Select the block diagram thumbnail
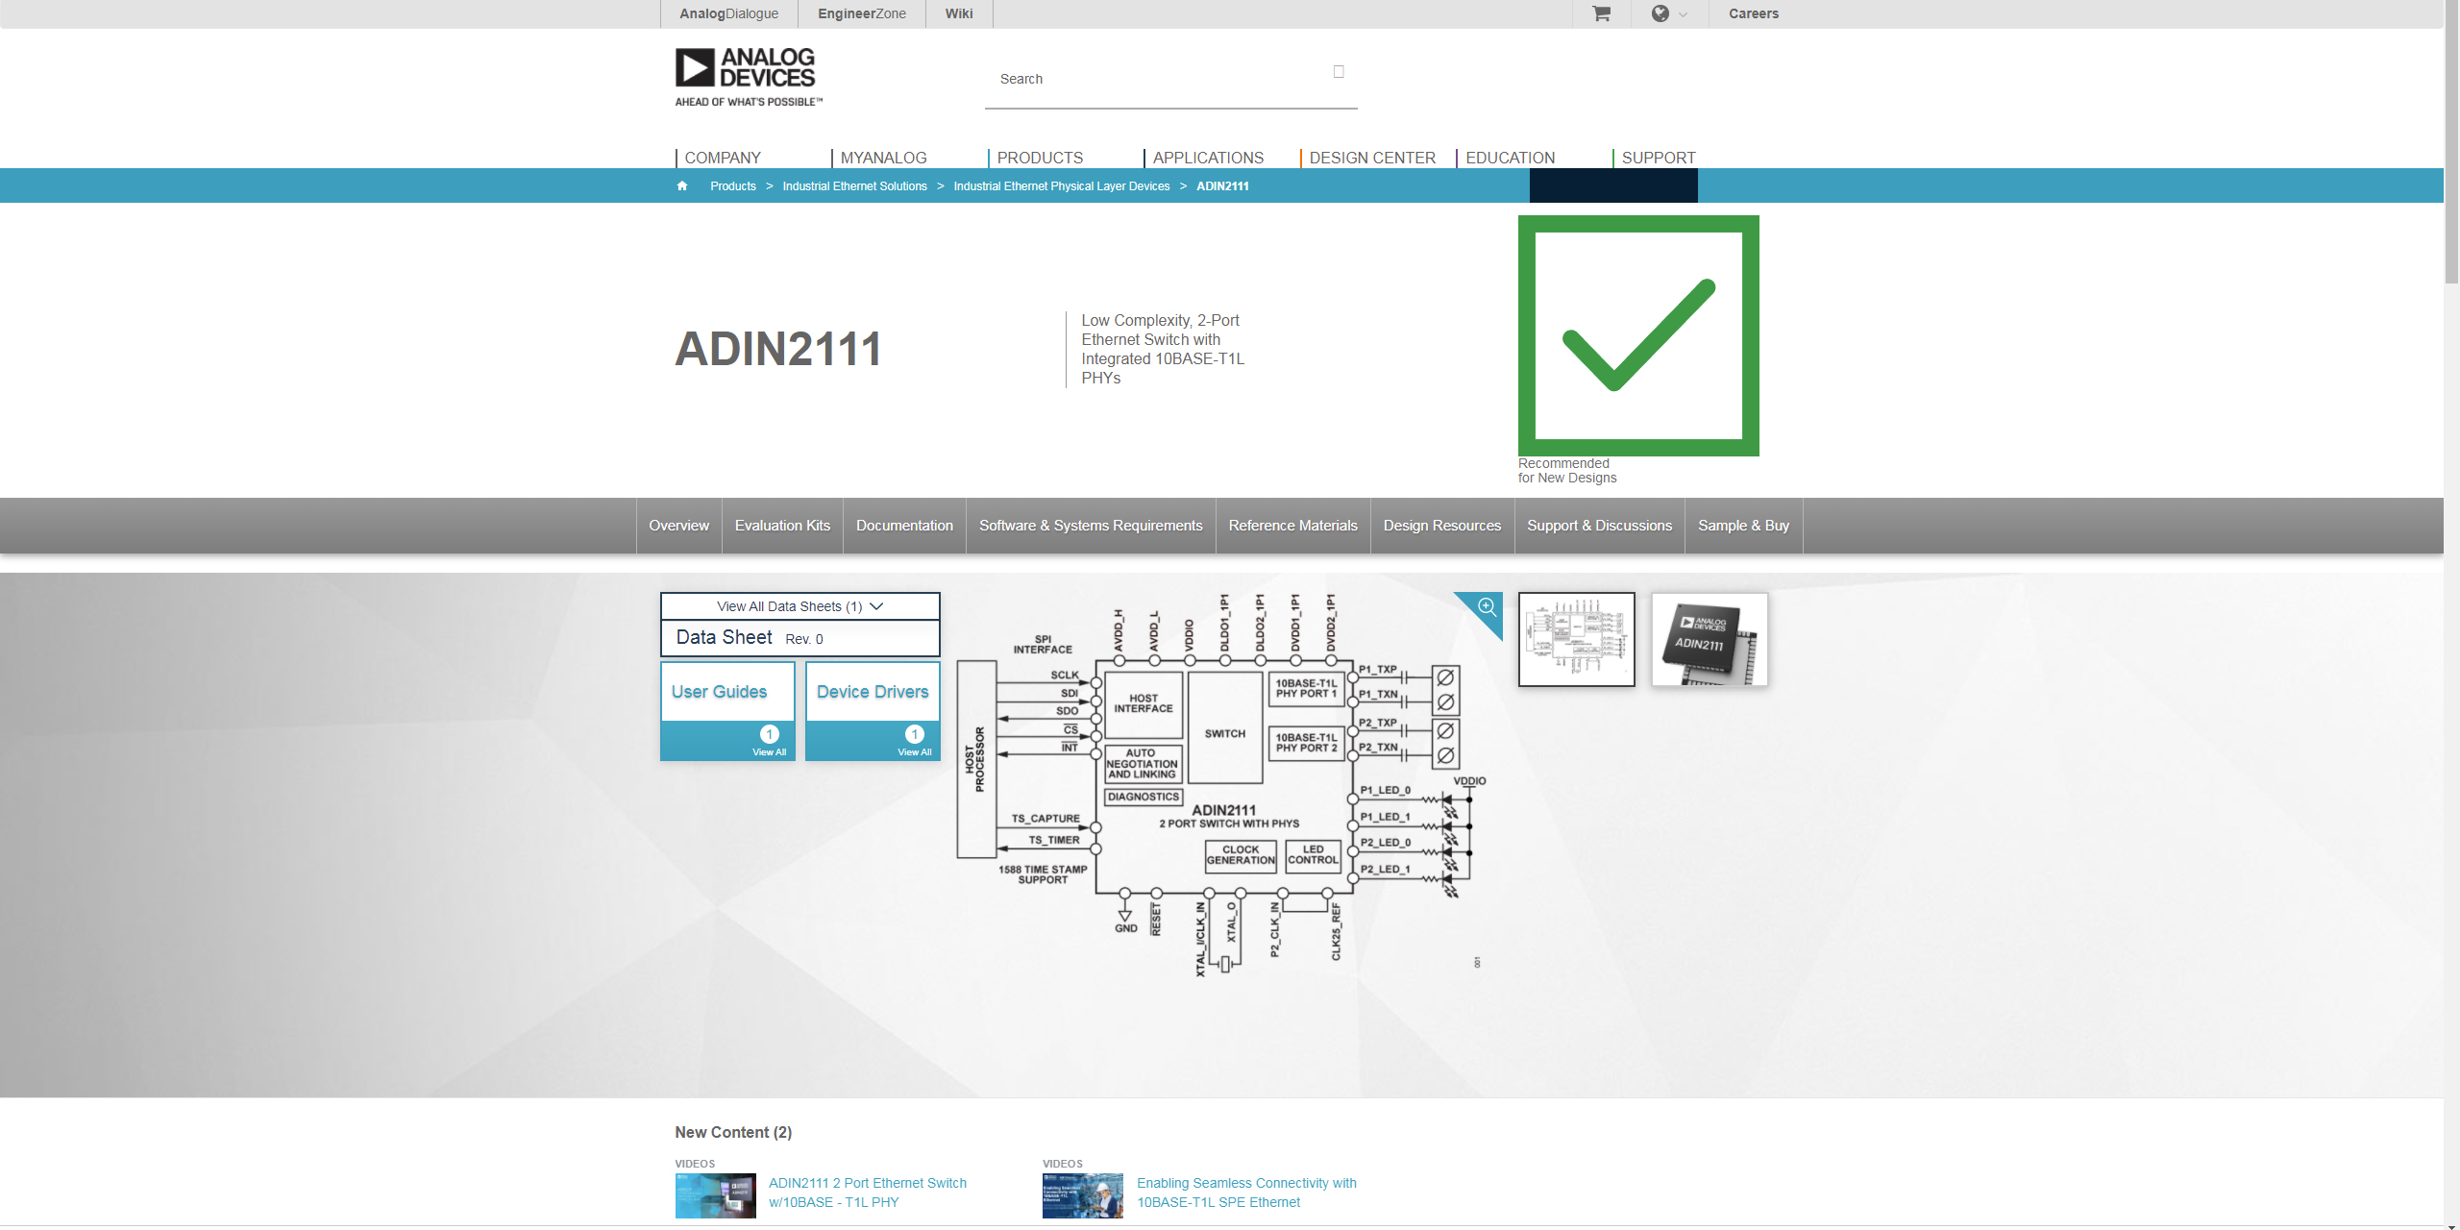Screen dimensions: 2460x1230 (x=1576, y=639)
